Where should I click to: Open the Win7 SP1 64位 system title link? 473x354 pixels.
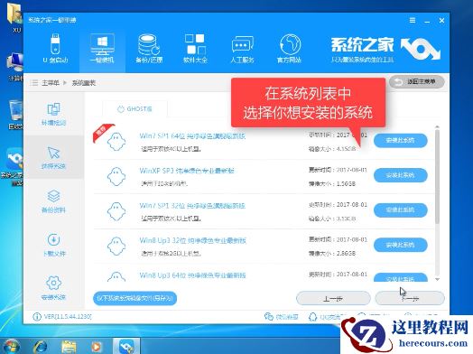click(192, 136)
